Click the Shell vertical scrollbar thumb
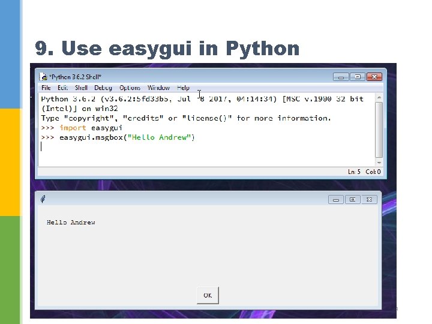Viewport: 432px width, 324px height. coord(379,130)
